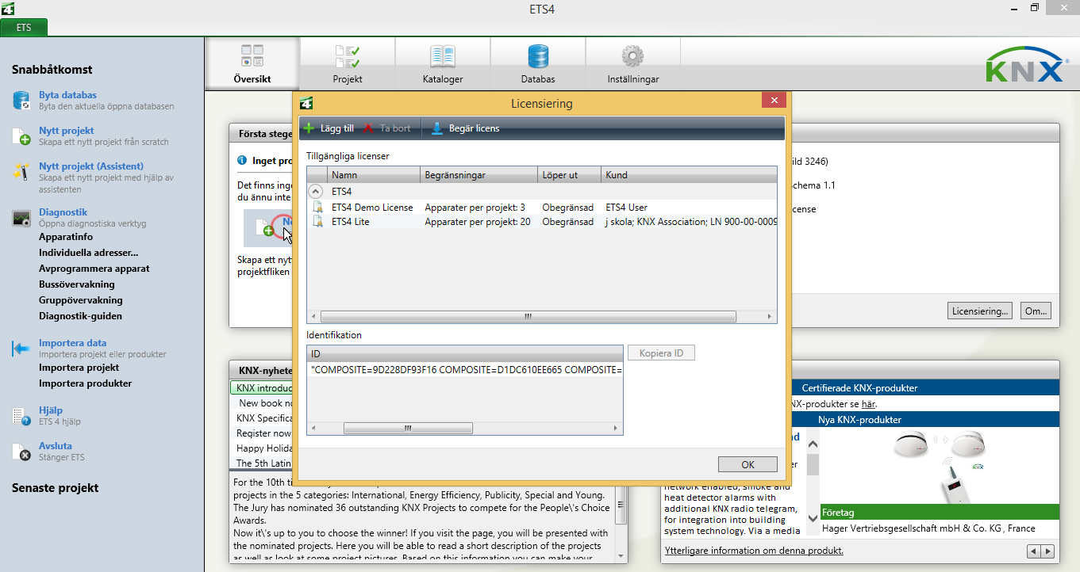Click the Nytt projekt (Assistent) wand icon

click(x=21, y=172)
